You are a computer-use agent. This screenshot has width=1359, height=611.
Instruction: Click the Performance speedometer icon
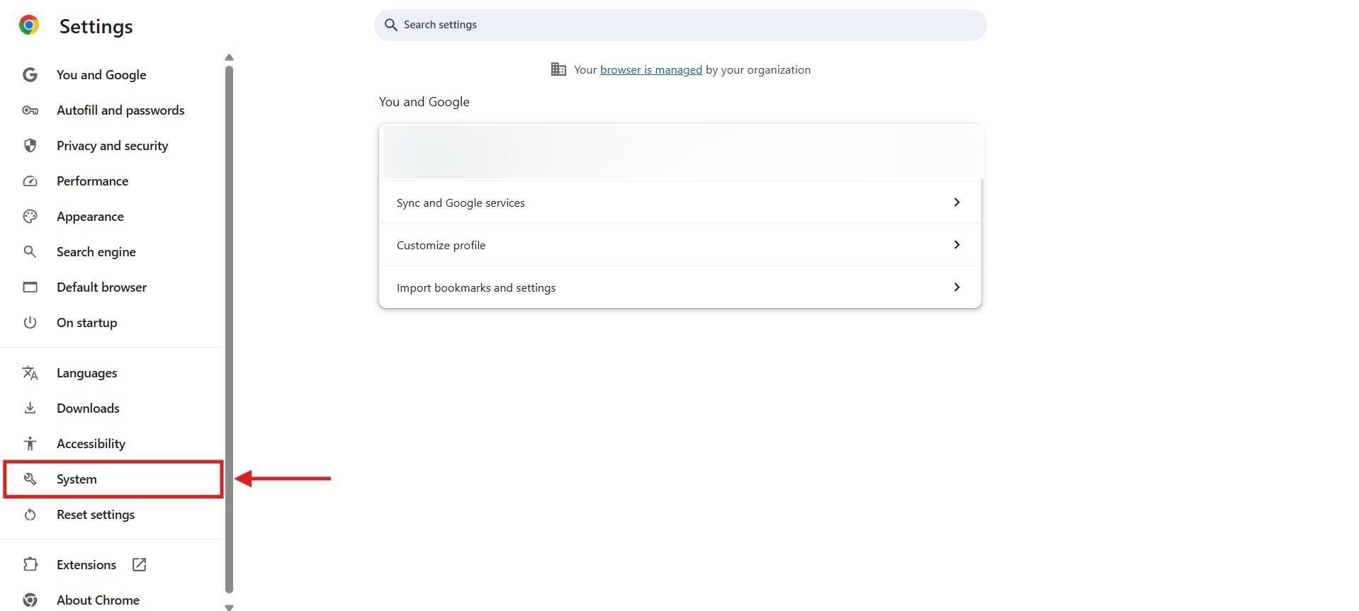coord(30,181)
